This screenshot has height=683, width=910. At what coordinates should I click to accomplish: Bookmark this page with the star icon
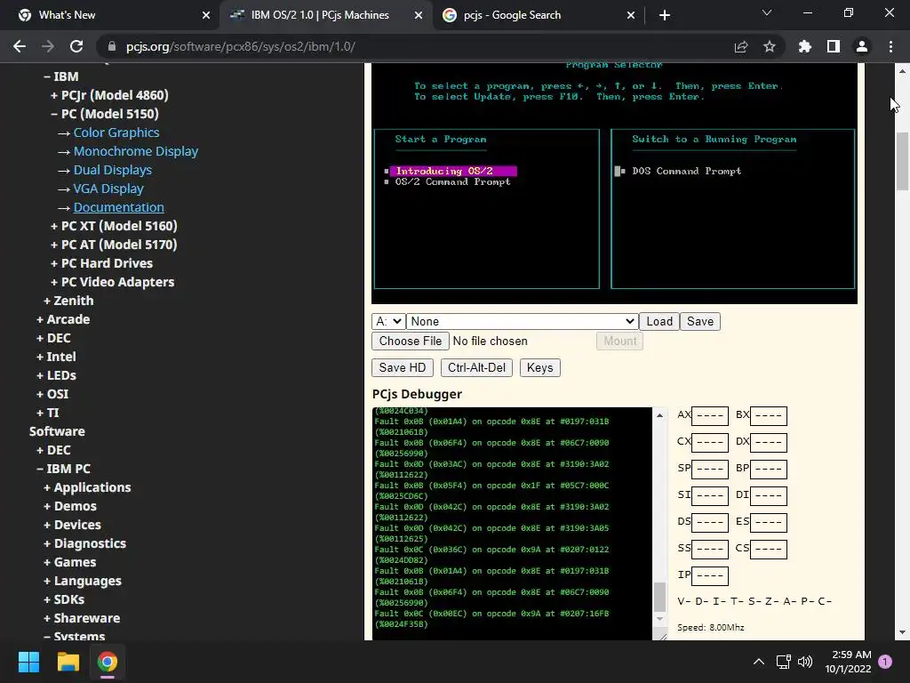pos(770,46)
